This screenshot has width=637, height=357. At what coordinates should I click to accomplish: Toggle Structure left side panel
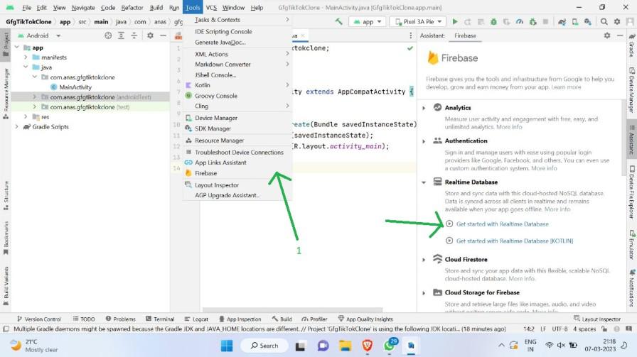pyautogui.click(x=6, y=195)
